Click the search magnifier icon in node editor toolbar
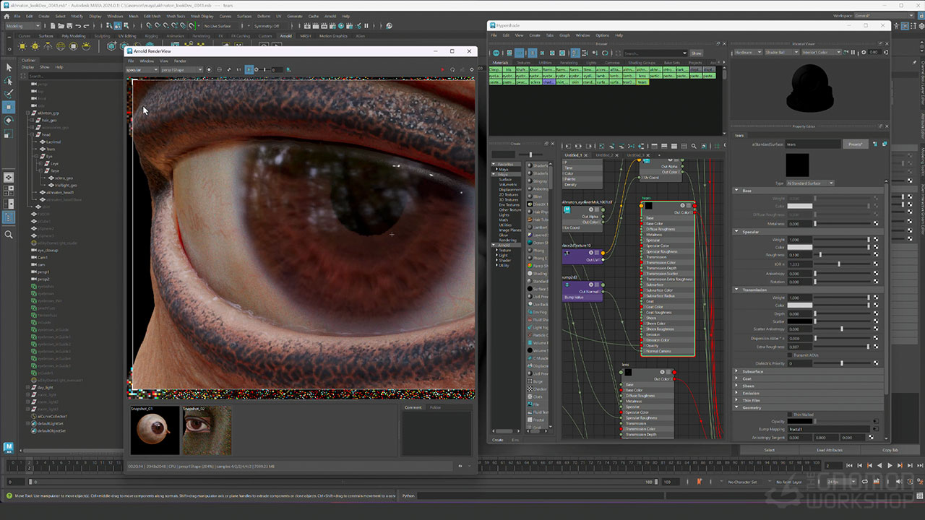925x520 pixels. point(694,146)
